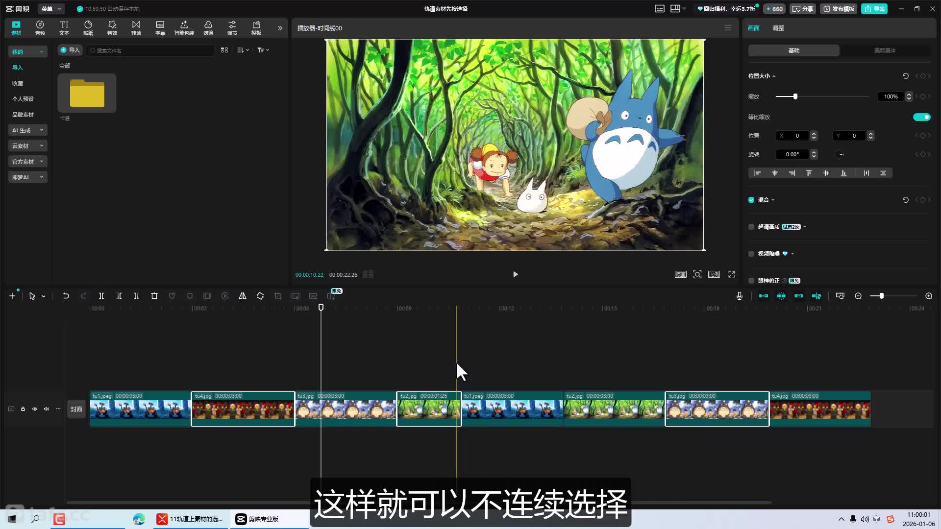The width and height of the screenshot is (941, 529).
Task: Click the split clip tool icon
Action: [101, 296]
